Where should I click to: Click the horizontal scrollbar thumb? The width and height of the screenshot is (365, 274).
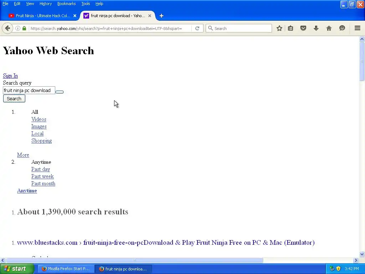(134, 260)
